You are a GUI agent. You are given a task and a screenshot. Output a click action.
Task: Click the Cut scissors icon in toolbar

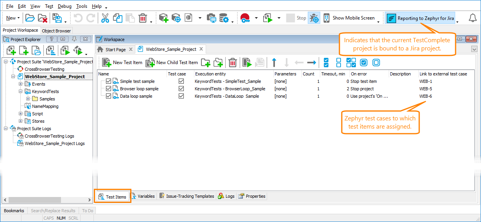pos(105,18)
